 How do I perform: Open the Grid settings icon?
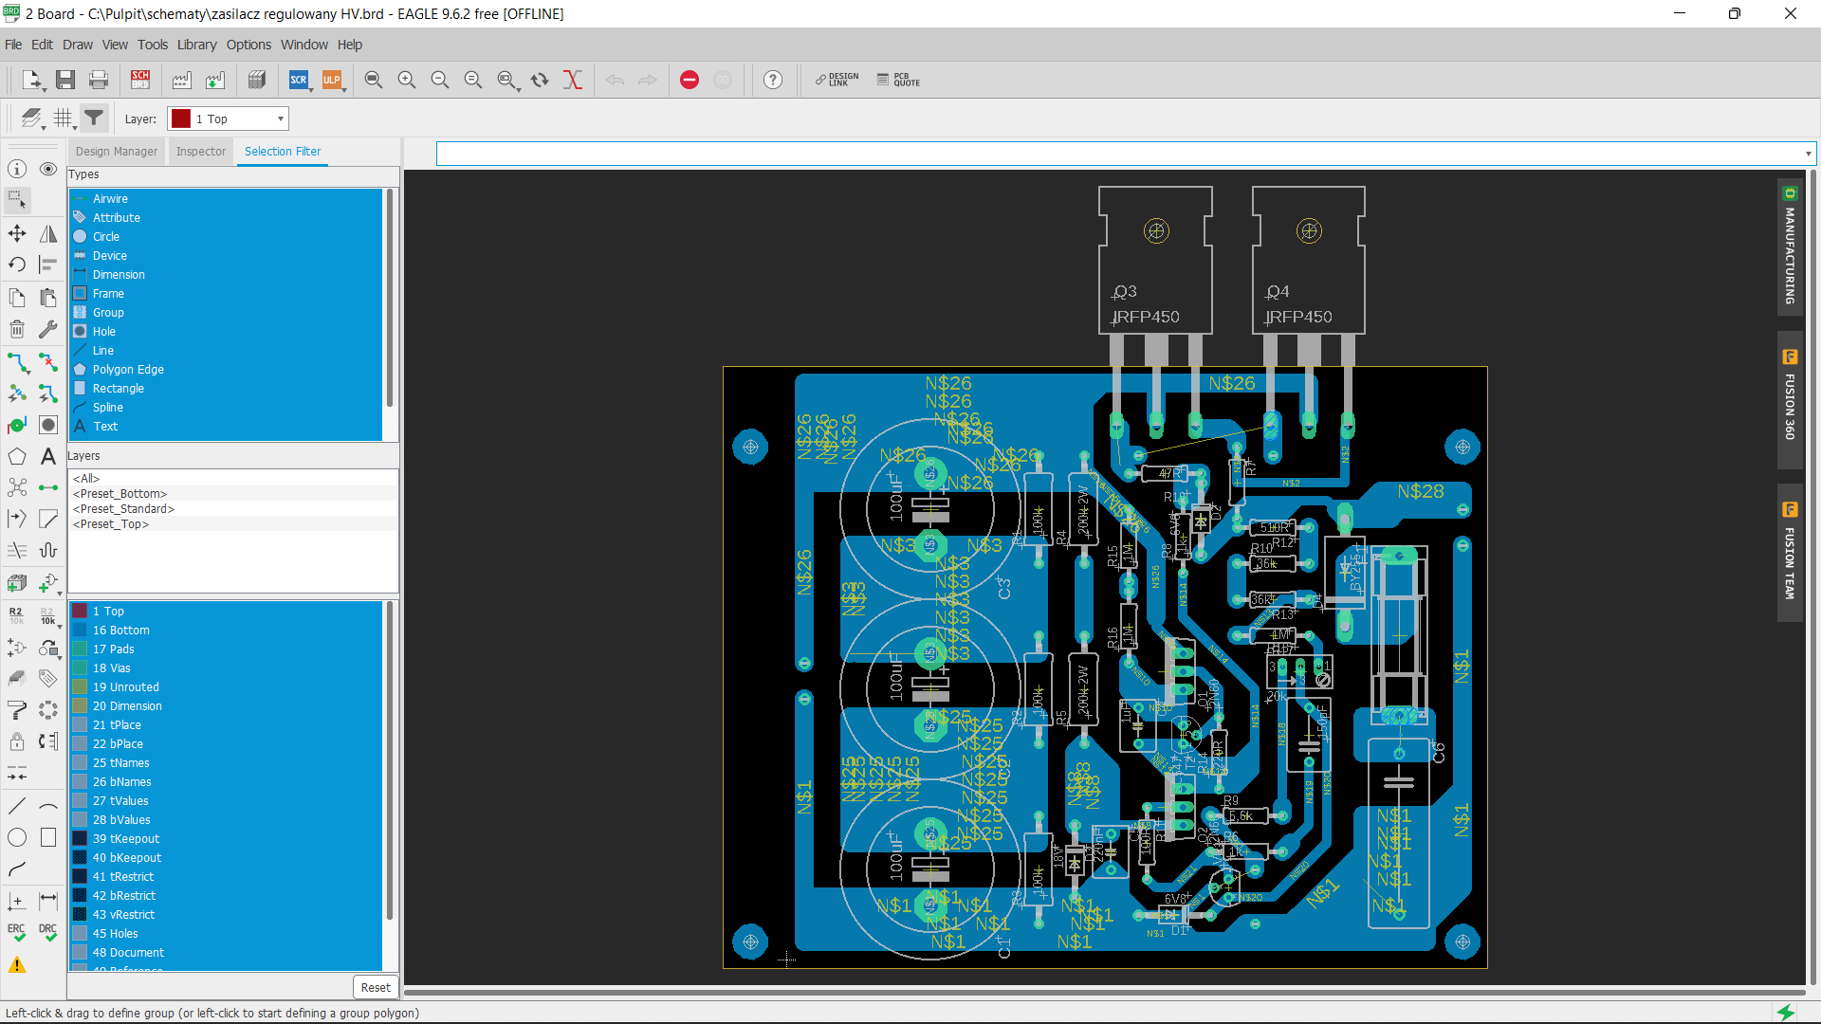64,119
